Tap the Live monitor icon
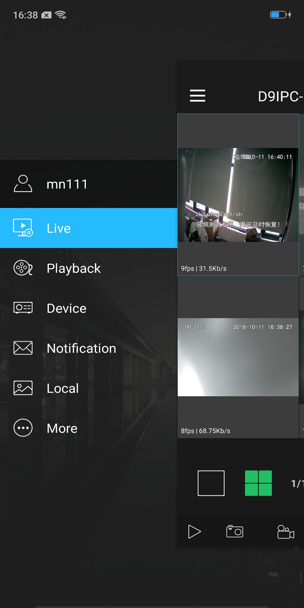The width and height of the screenshot is (304, 608). coord(23,228)
